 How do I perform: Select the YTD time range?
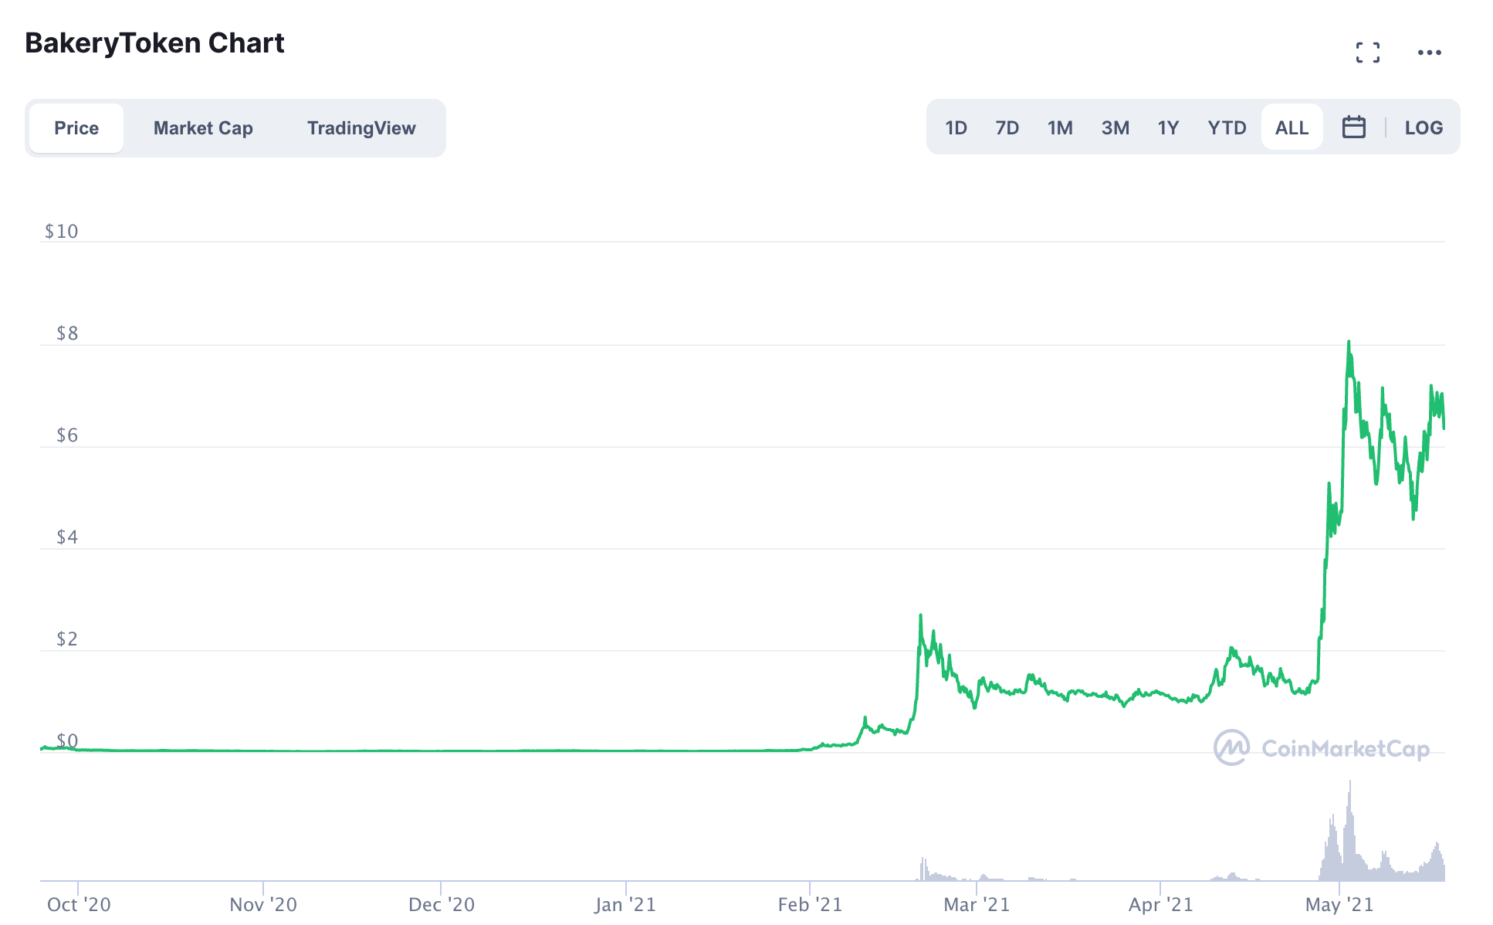(1227, 127)
